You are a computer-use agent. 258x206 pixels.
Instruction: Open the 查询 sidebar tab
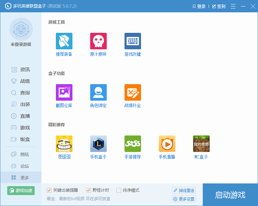(x=21, y=93)
